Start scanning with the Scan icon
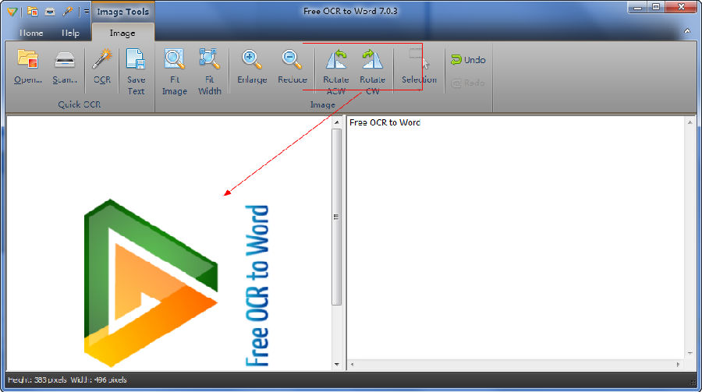Viewport: 702px width, 392px height. click(x=65, y=67)
